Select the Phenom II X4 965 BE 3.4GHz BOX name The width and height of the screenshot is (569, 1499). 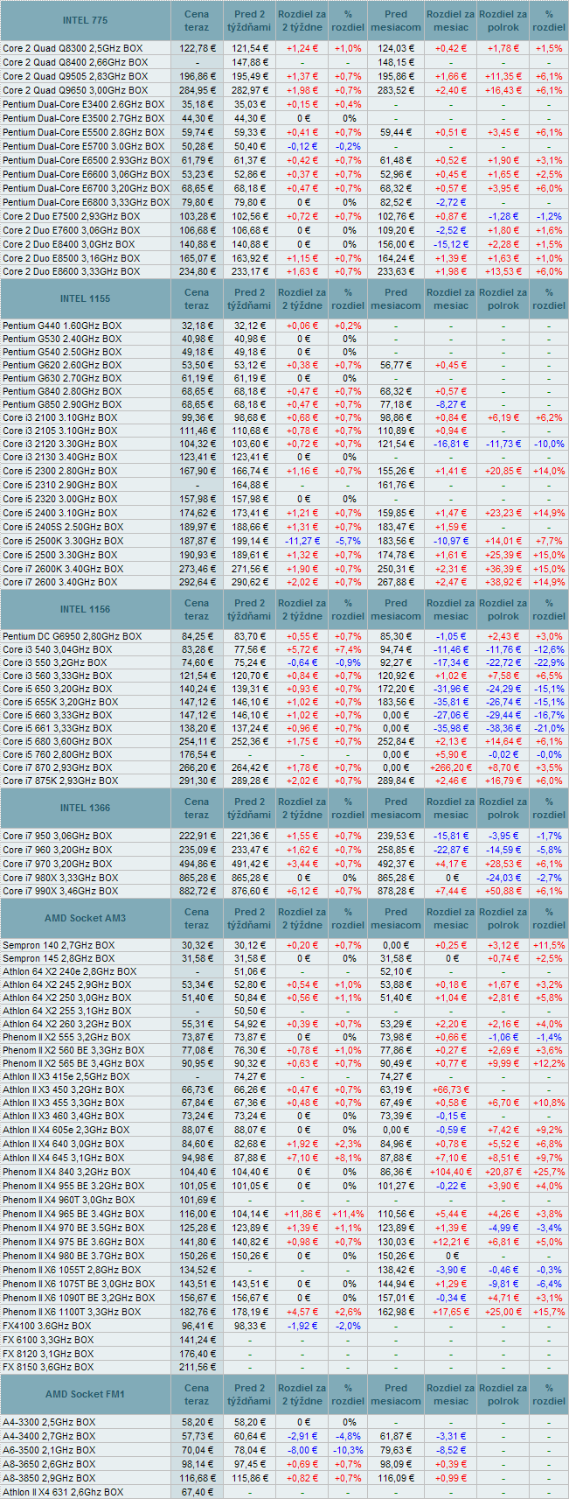(73, 1214)
